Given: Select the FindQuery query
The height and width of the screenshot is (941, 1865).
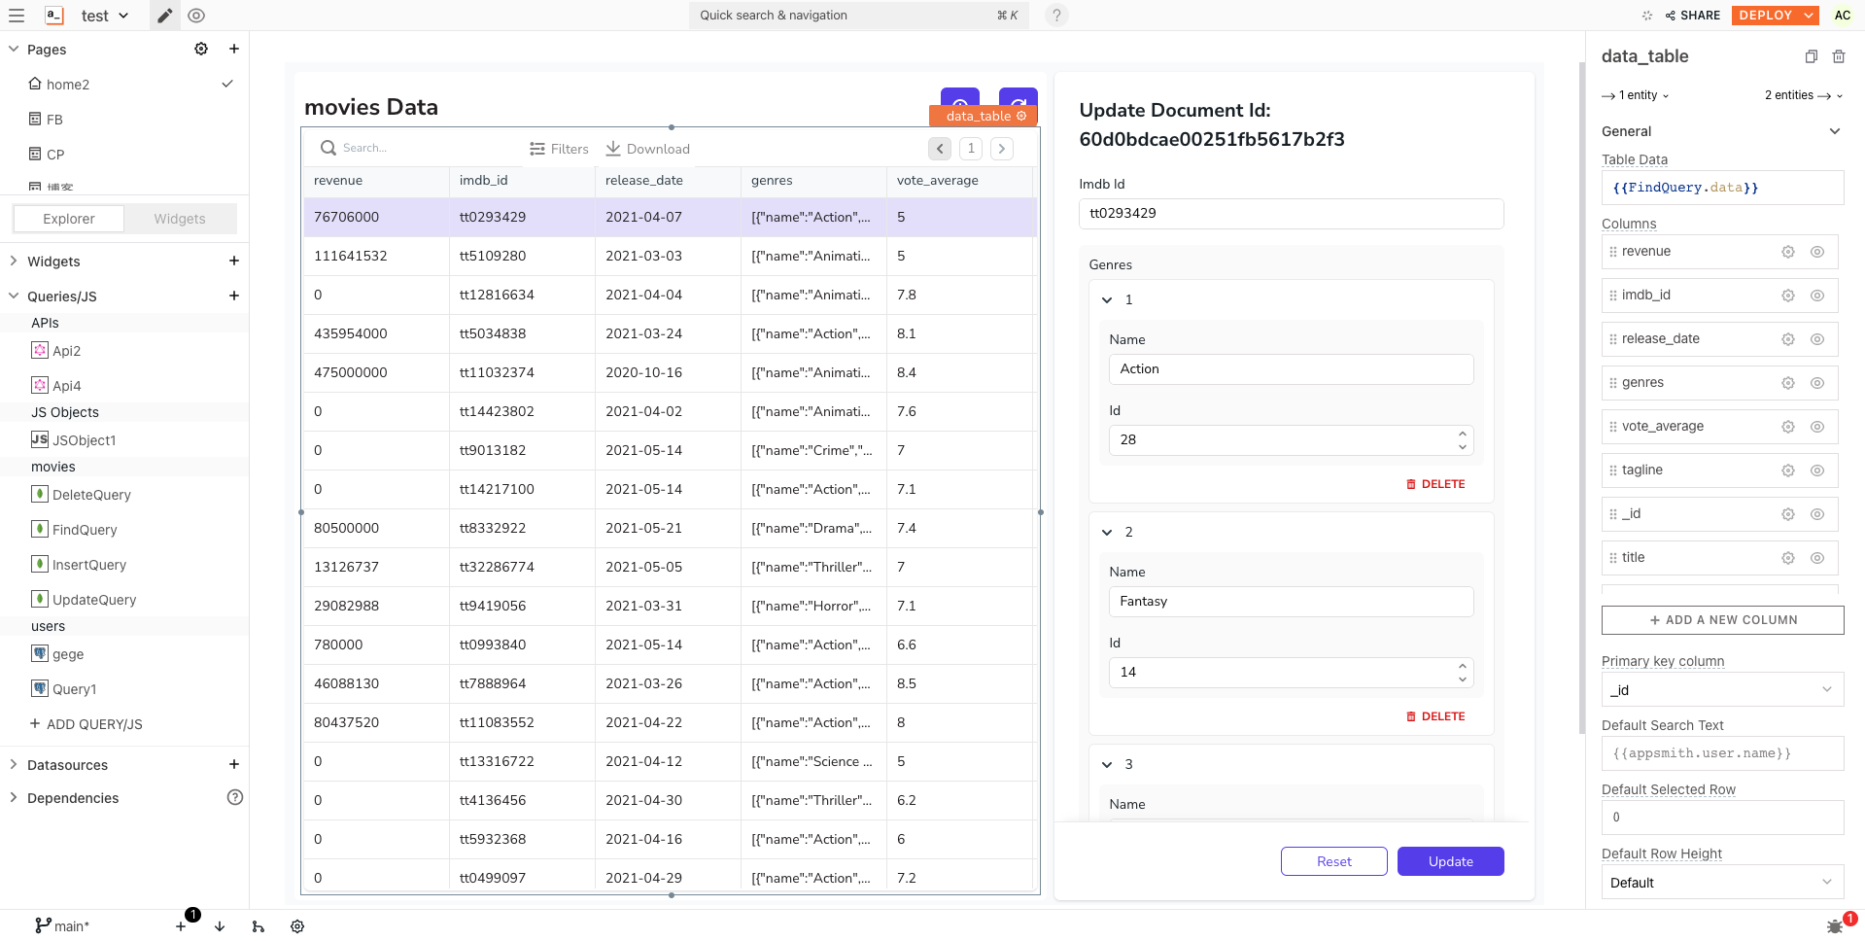Looking at the screenshot, I should tap(85, 530).
